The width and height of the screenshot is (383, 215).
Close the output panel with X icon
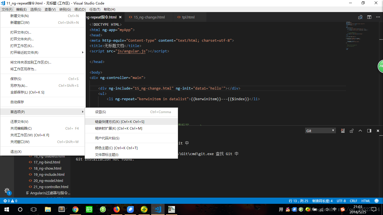click(x=378, y=131)
